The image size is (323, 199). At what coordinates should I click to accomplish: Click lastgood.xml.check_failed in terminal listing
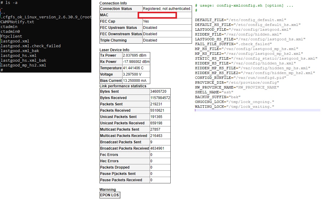coord(31,46)
